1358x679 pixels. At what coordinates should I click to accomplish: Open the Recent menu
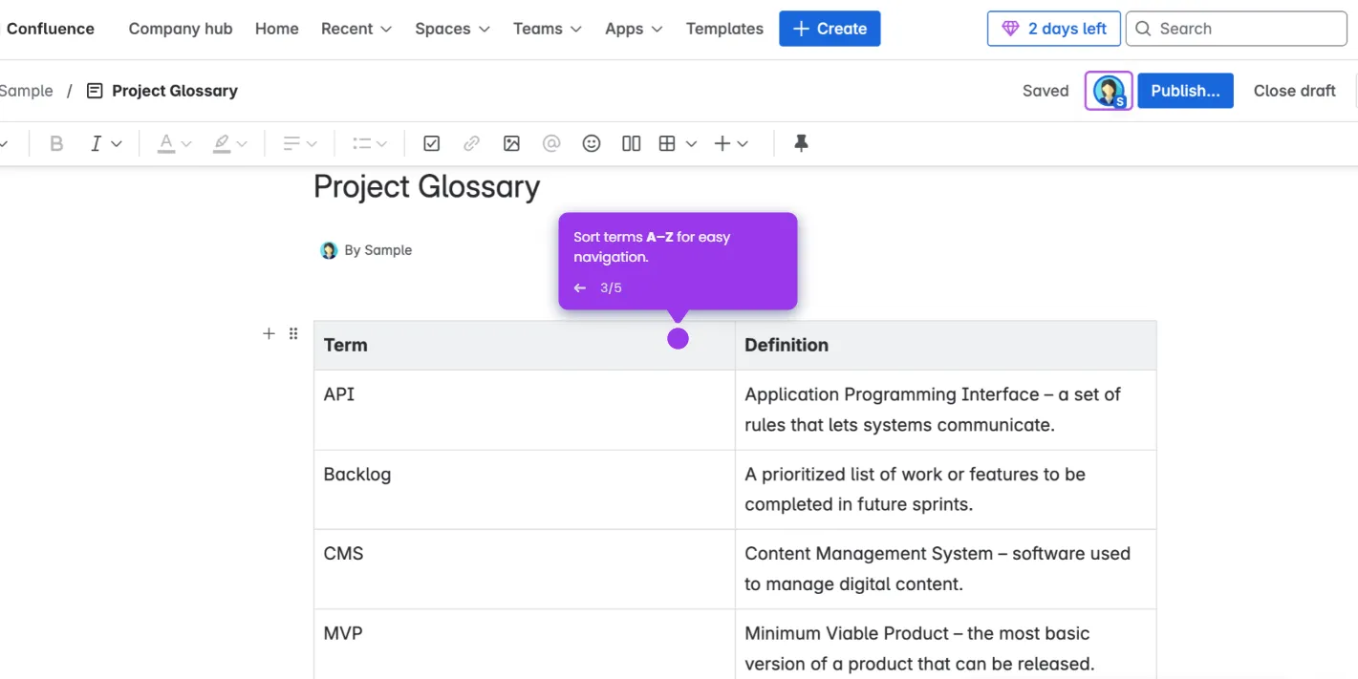356,29
